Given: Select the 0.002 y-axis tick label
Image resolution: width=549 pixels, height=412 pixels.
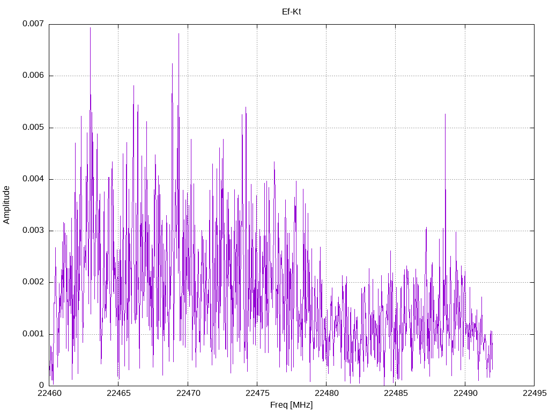Looking at the screenshot, I should (33, 282).
